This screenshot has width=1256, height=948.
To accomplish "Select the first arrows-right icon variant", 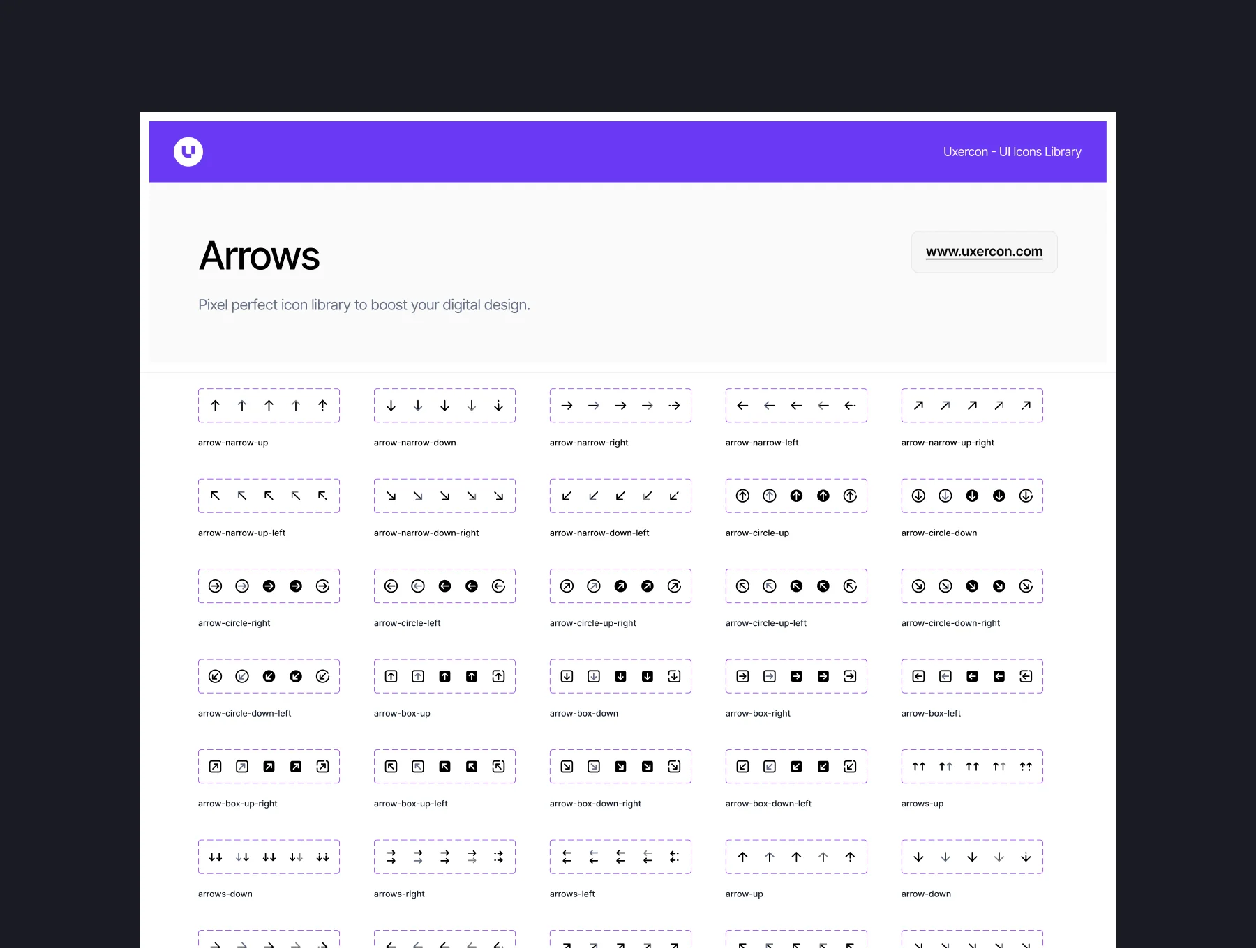I will 391,857.
